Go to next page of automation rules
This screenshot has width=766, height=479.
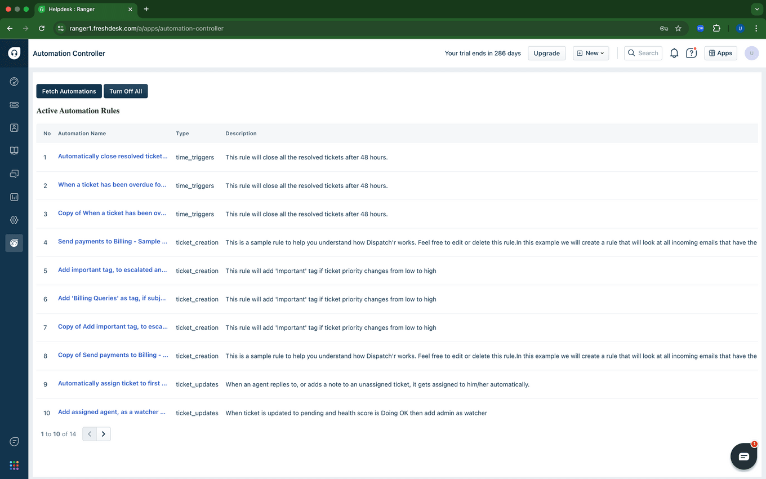[x=104, y=434]
